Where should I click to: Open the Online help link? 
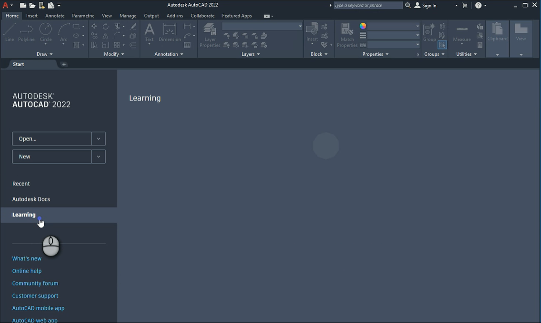click(27, 271)
